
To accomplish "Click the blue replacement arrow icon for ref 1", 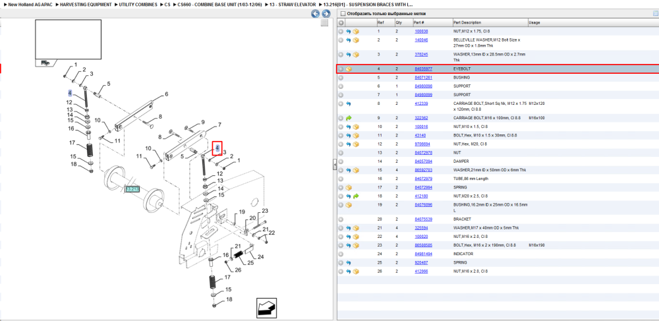I will (x=349, y=32).
